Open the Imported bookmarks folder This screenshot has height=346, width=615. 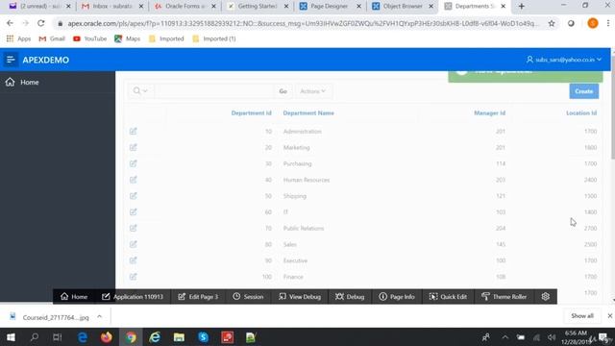[x=166, y=38]
